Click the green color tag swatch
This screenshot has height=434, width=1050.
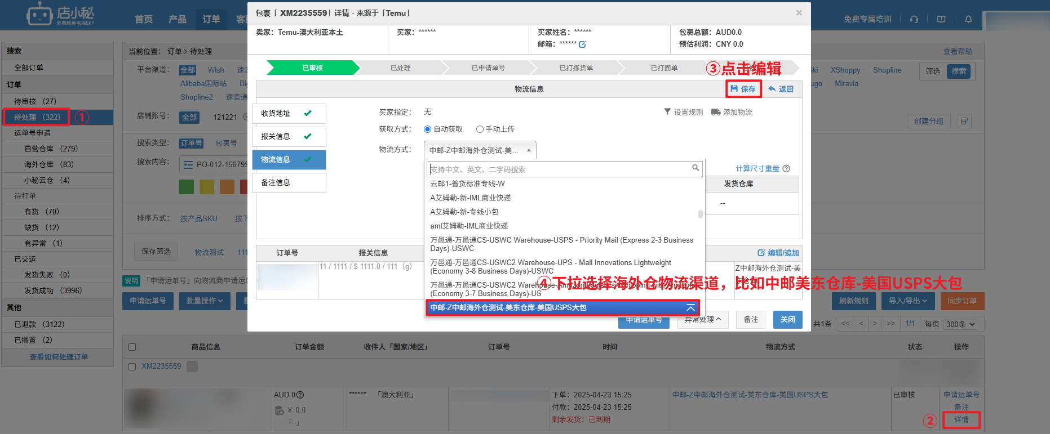tap(187, 187)
